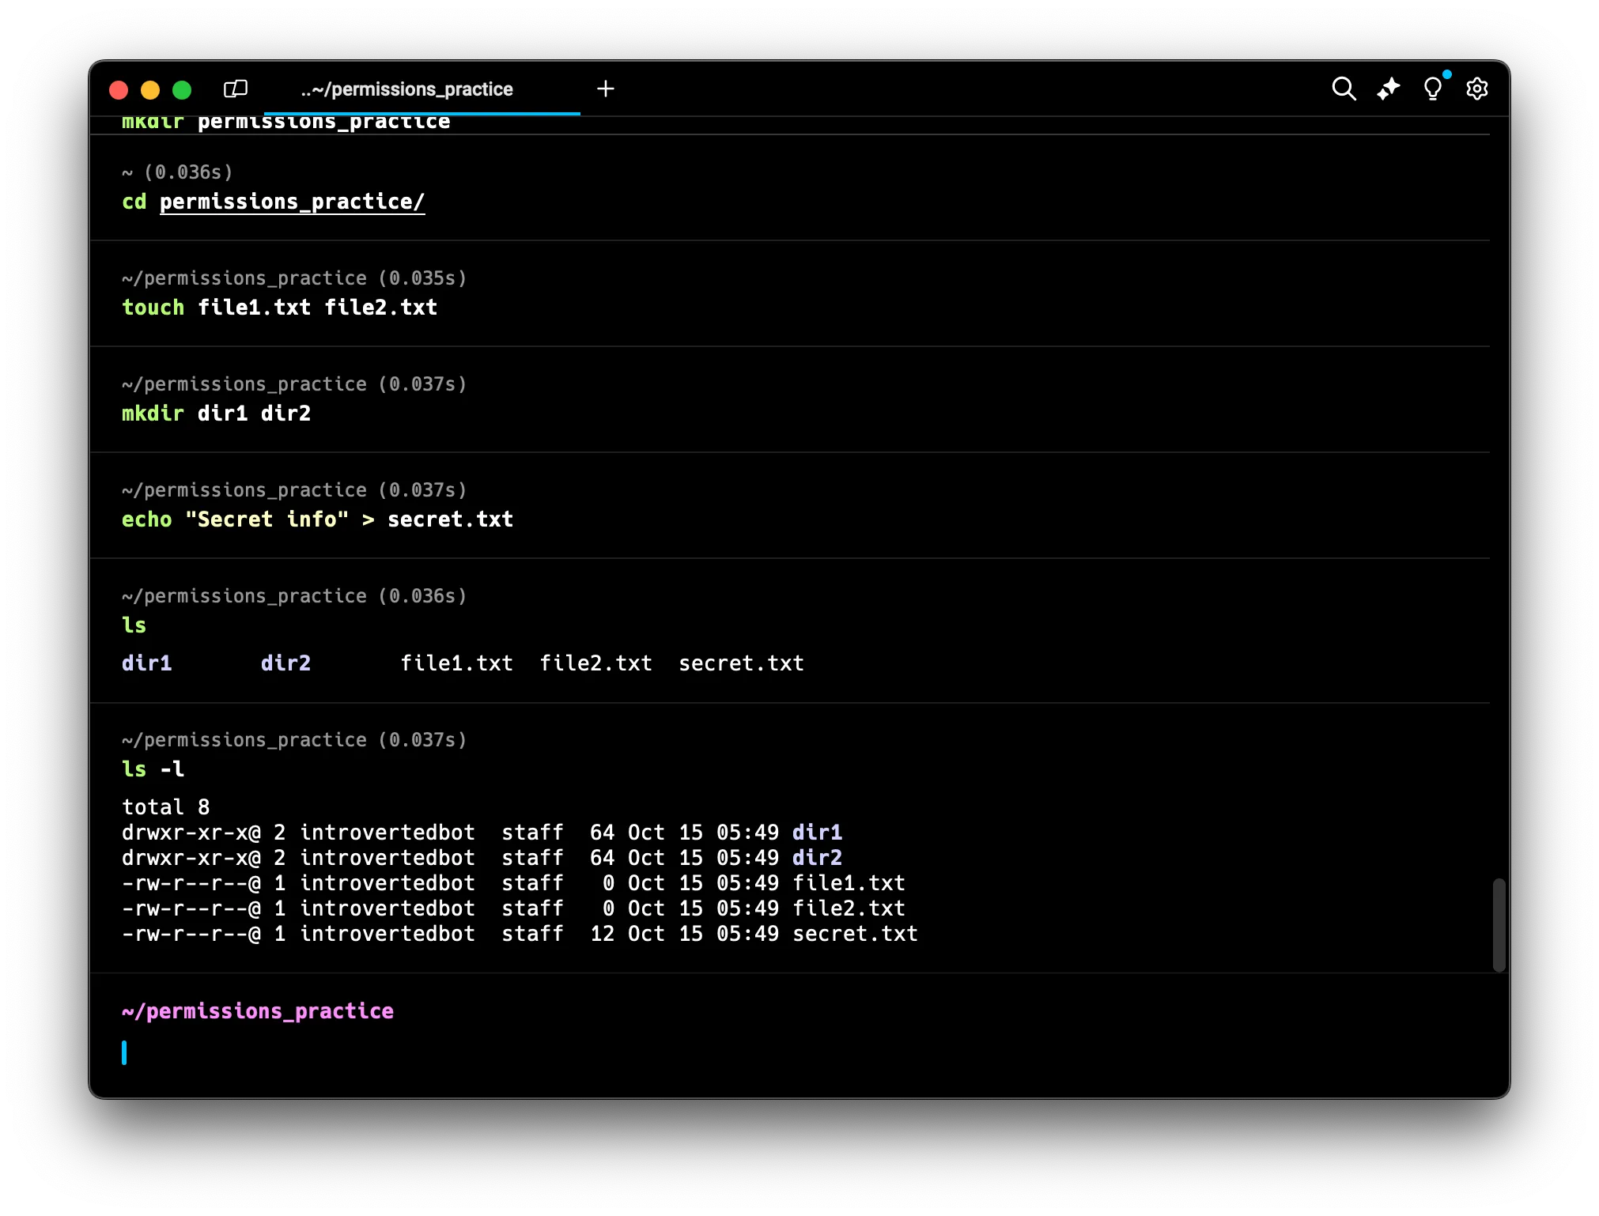Open the settings gear icon
Screen dimensions: 1599x1216
point(1476,89)
